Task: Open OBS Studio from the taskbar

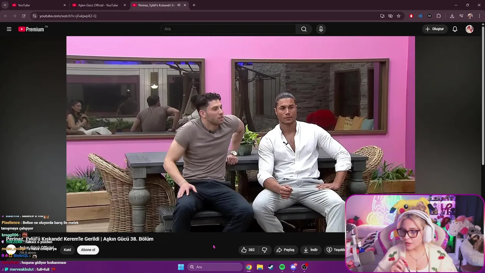Action: 304,267
